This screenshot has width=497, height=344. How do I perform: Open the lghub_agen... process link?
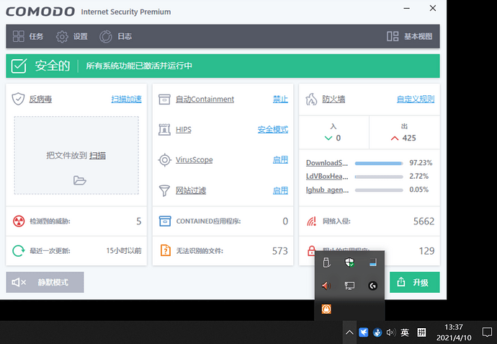tap(327, 190)
